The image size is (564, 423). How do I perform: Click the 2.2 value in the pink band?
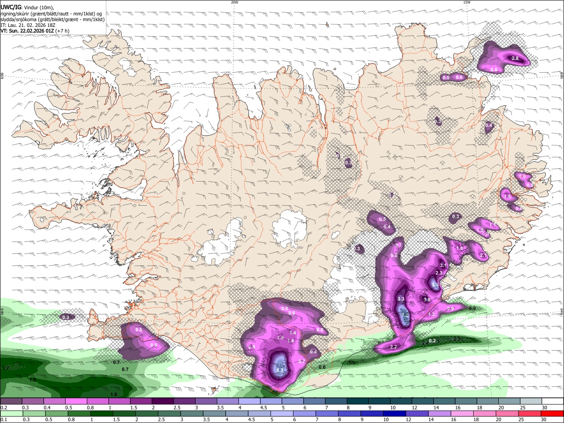pos(393,347)
